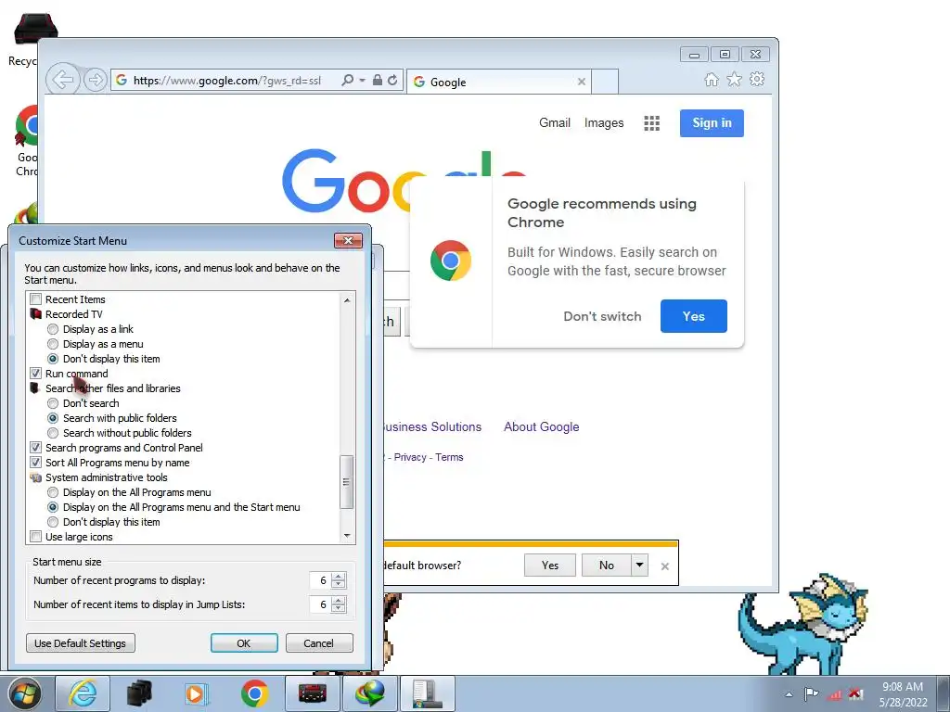The height and width of the screenshot is (712, 950).
Task: Refresh the page with the reload icon
Action: point(392,80)
